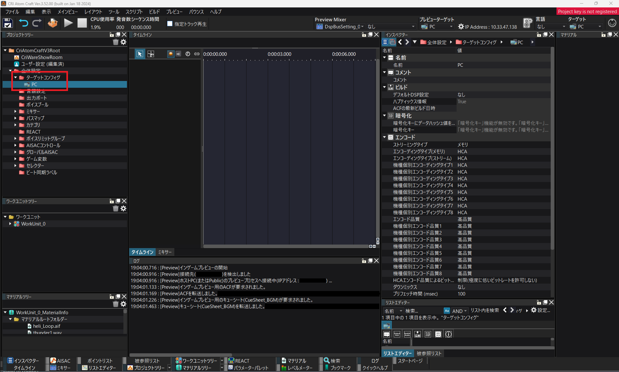Switch to the ミキサー tab below timeline
The width and height of the screenshot is (619, 372).
(165, 252)
